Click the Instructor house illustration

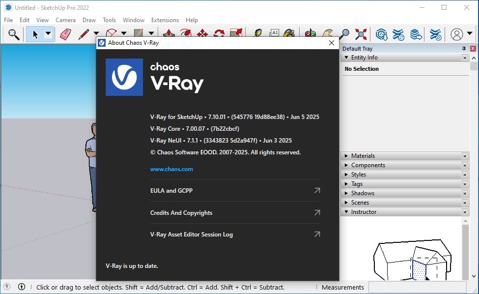tap(412, 259)
